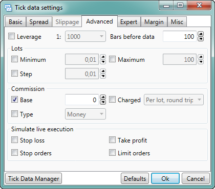Click Maximum lots down spinner arrow
Screen dimensions: 215x189
tap(201, 62)
